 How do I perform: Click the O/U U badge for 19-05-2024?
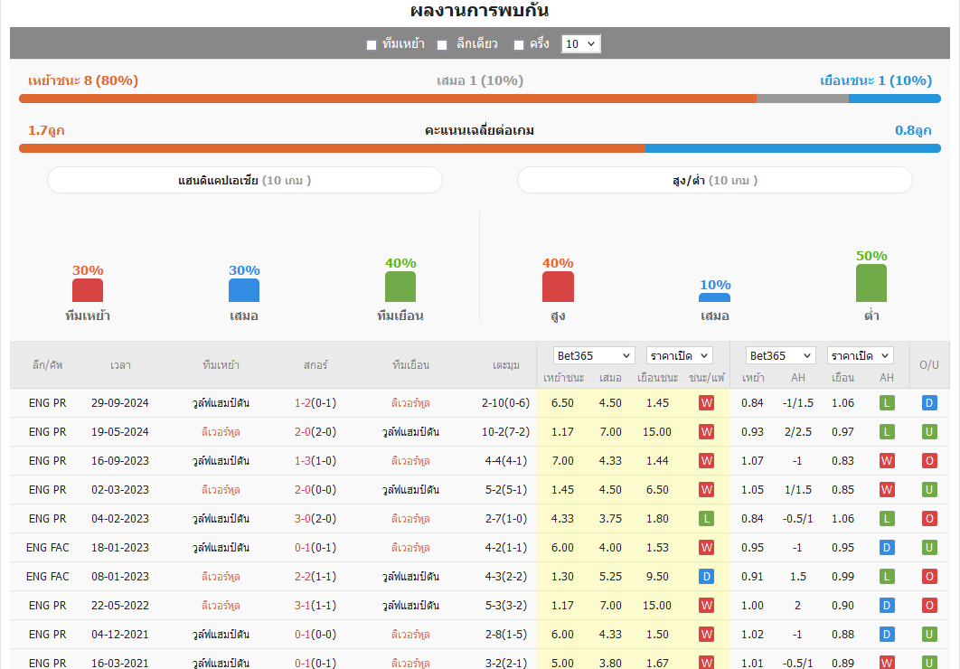(929, 431)
